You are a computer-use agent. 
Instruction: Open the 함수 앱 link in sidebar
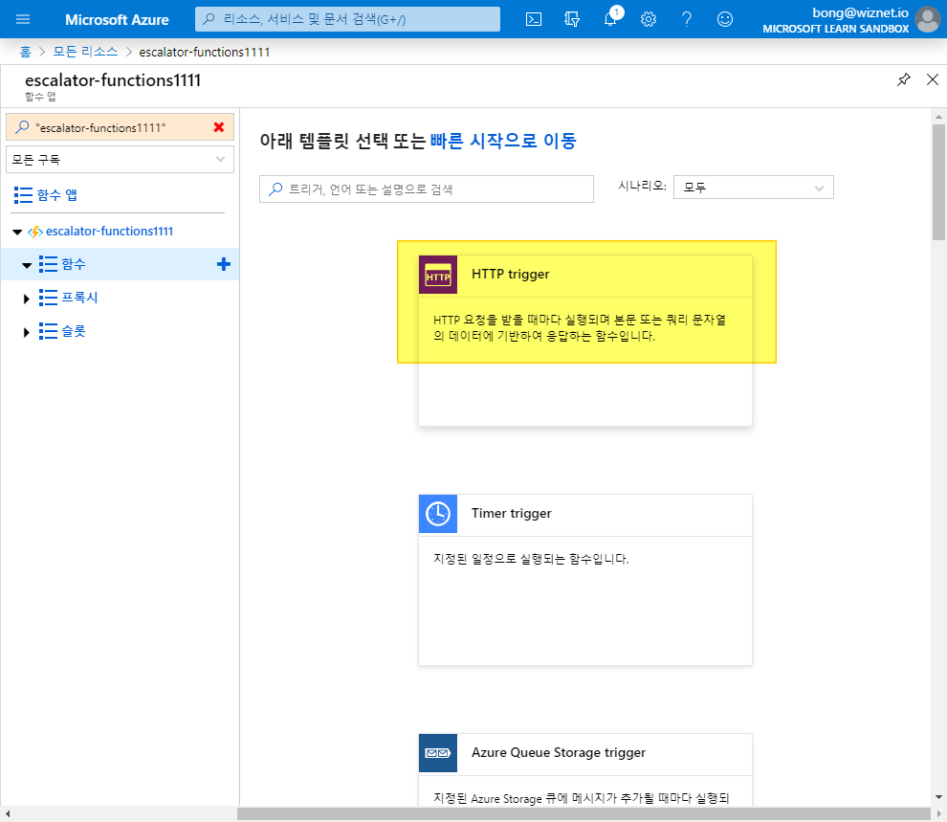point(56,195)
